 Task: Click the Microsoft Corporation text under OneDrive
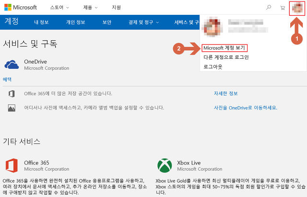(47, 68)
